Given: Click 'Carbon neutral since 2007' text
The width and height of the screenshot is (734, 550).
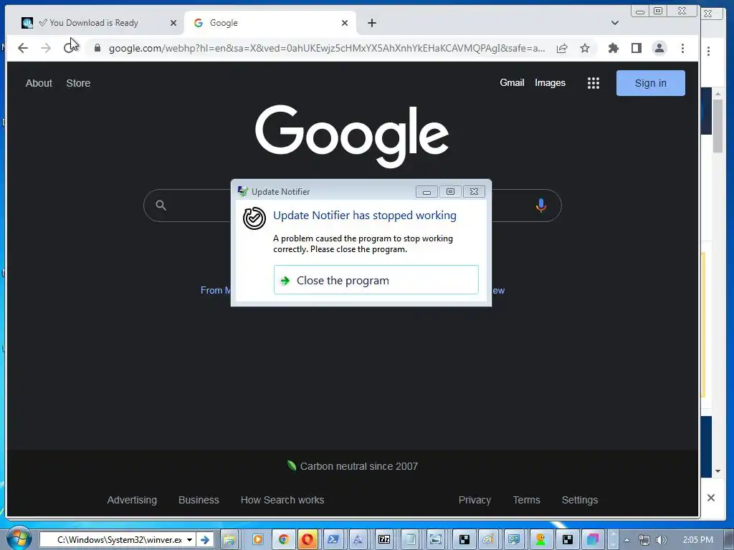Looking at the screenshot, I should click(x=358, y=466).
